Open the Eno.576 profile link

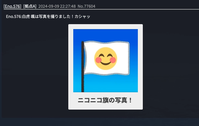point(12,6)
